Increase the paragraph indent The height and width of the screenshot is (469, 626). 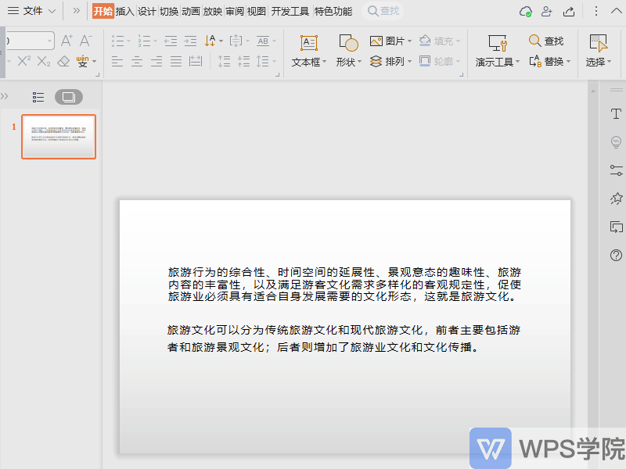pyautogui.click(x=190, y=41)
